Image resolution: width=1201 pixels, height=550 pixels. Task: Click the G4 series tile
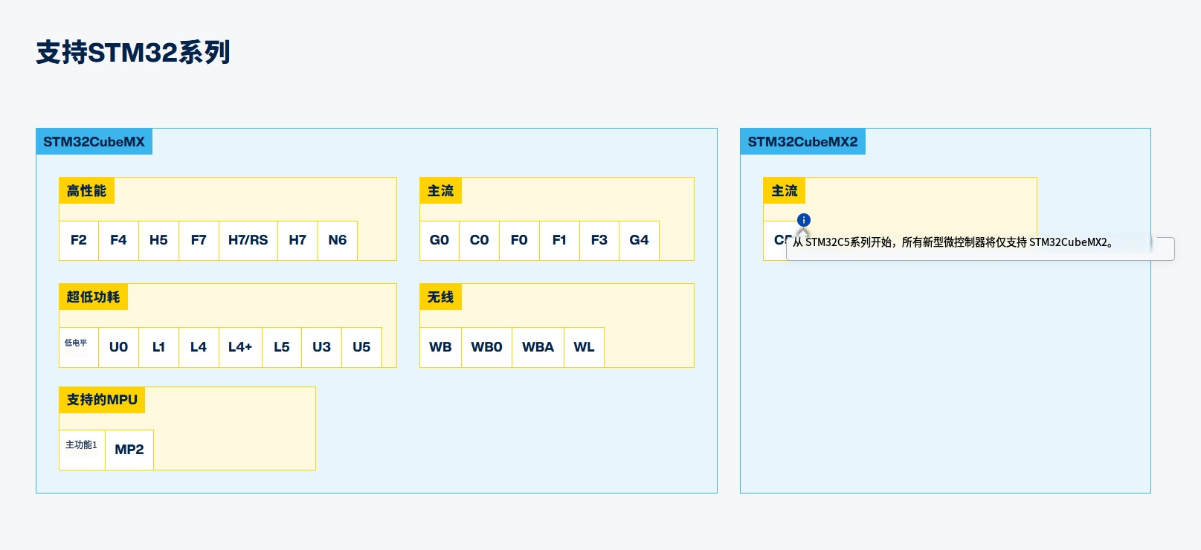click(639, 240)
